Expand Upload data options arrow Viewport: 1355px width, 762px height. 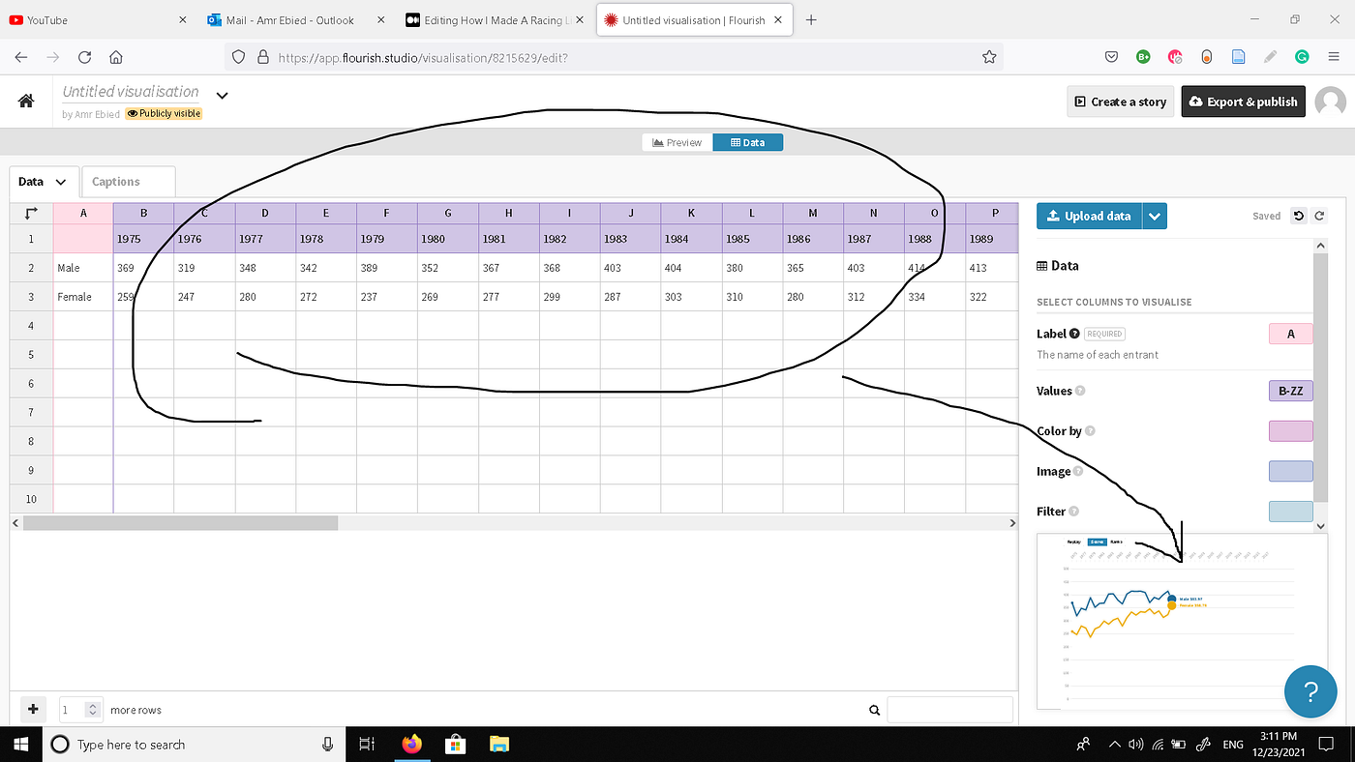tap(1155, 216)
